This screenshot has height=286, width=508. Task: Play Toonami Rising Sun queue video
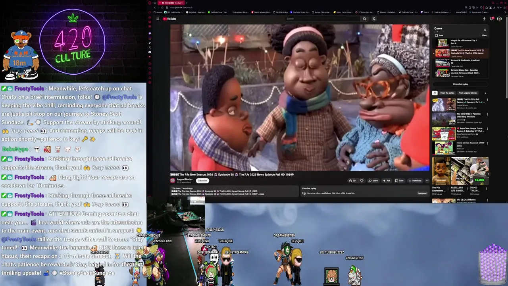tap(461, 73)
